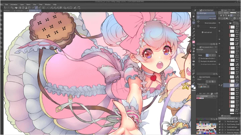Click the wrench icon next to color set name

(214, 96)
